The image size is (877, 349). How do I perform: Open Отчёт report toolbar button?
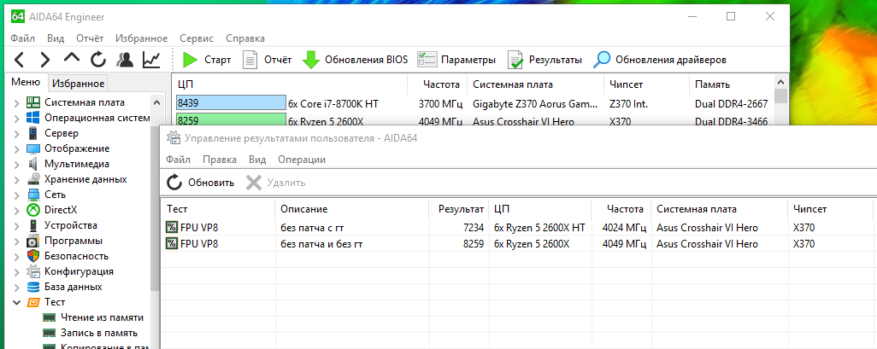point(268,60)
